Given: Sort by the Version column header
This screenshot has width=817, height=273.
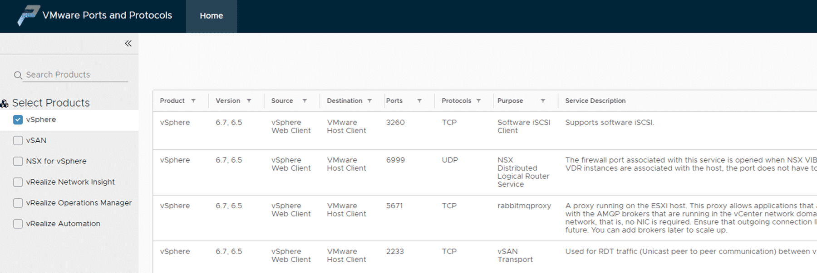Looking at the screenshot, I should 228,101.
